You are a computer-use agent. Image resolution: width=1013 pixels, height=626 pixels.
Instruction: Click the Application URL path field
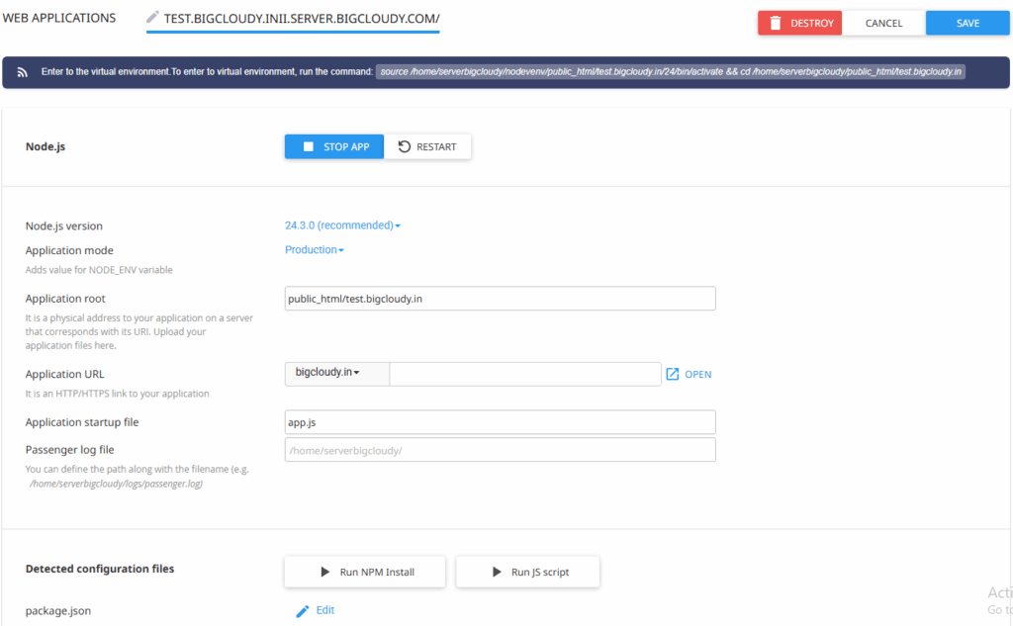tap(524, 374)
